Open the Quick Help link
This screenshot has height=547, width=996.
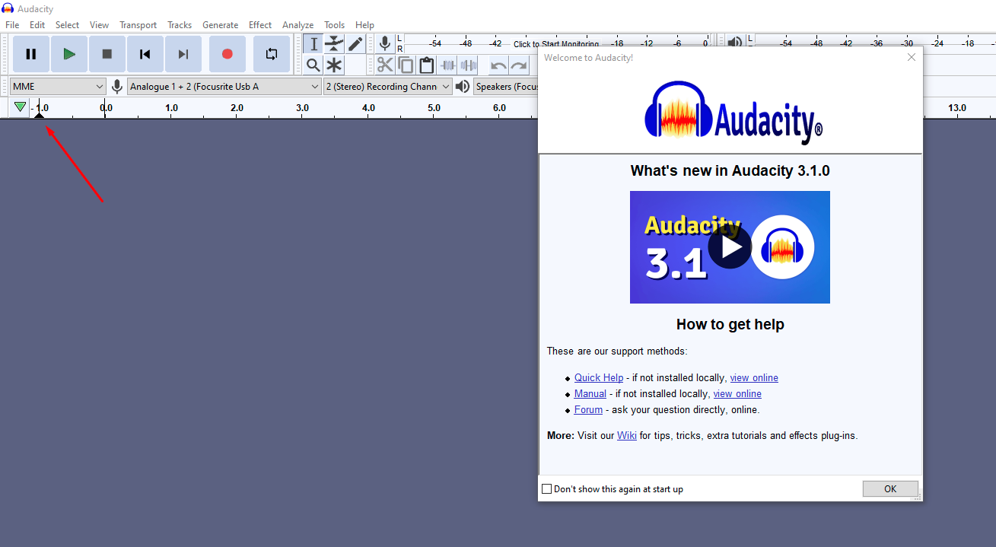pos(599,377)
